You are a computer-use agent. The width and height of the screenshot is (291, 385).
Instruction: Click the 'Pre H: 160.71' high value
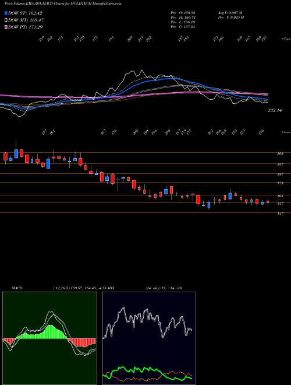pyautogui.click(x=183, y=17)
